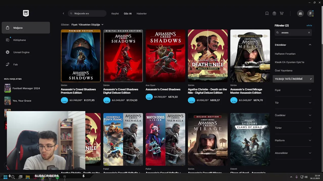
Task: Select Kütüphane in the sidebar
Action: 26,40
